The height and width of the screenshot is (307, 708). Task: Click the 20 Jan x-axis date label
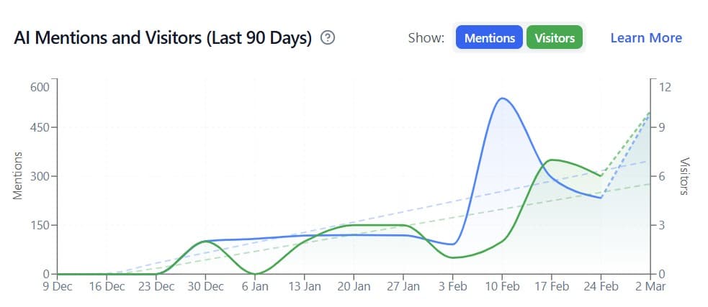coord(353,287)
